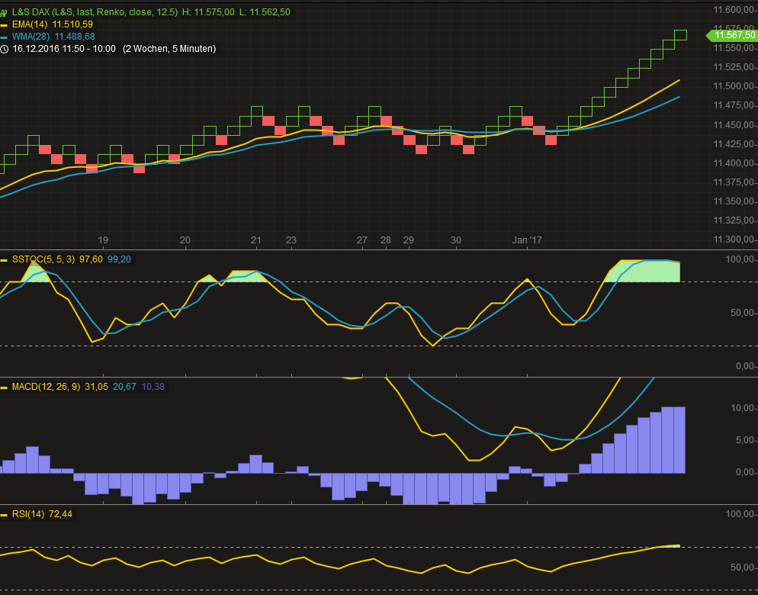
Task: Click the chart type icon beside L&S DAX
Action: click(x=5, y=12)
